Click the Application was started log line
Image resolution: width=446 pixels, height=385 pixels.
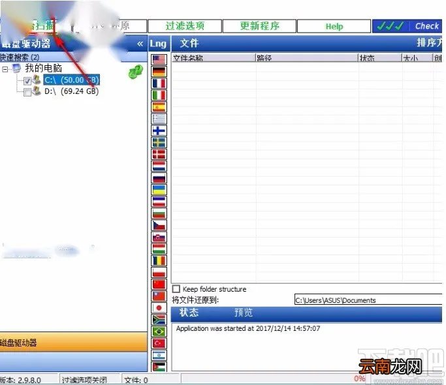(x=247, y=328)
